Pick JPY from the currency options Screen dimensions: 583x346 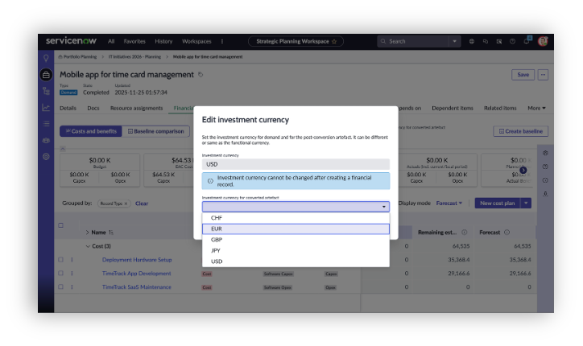[296, 250]
